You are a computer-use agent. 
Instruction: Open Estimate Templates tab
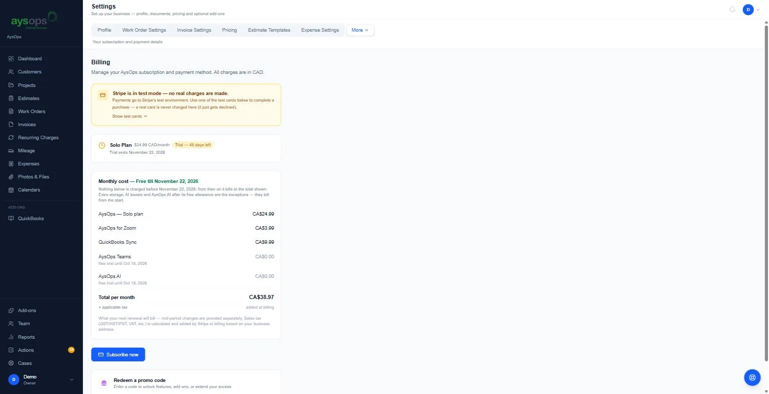point(269,30)
